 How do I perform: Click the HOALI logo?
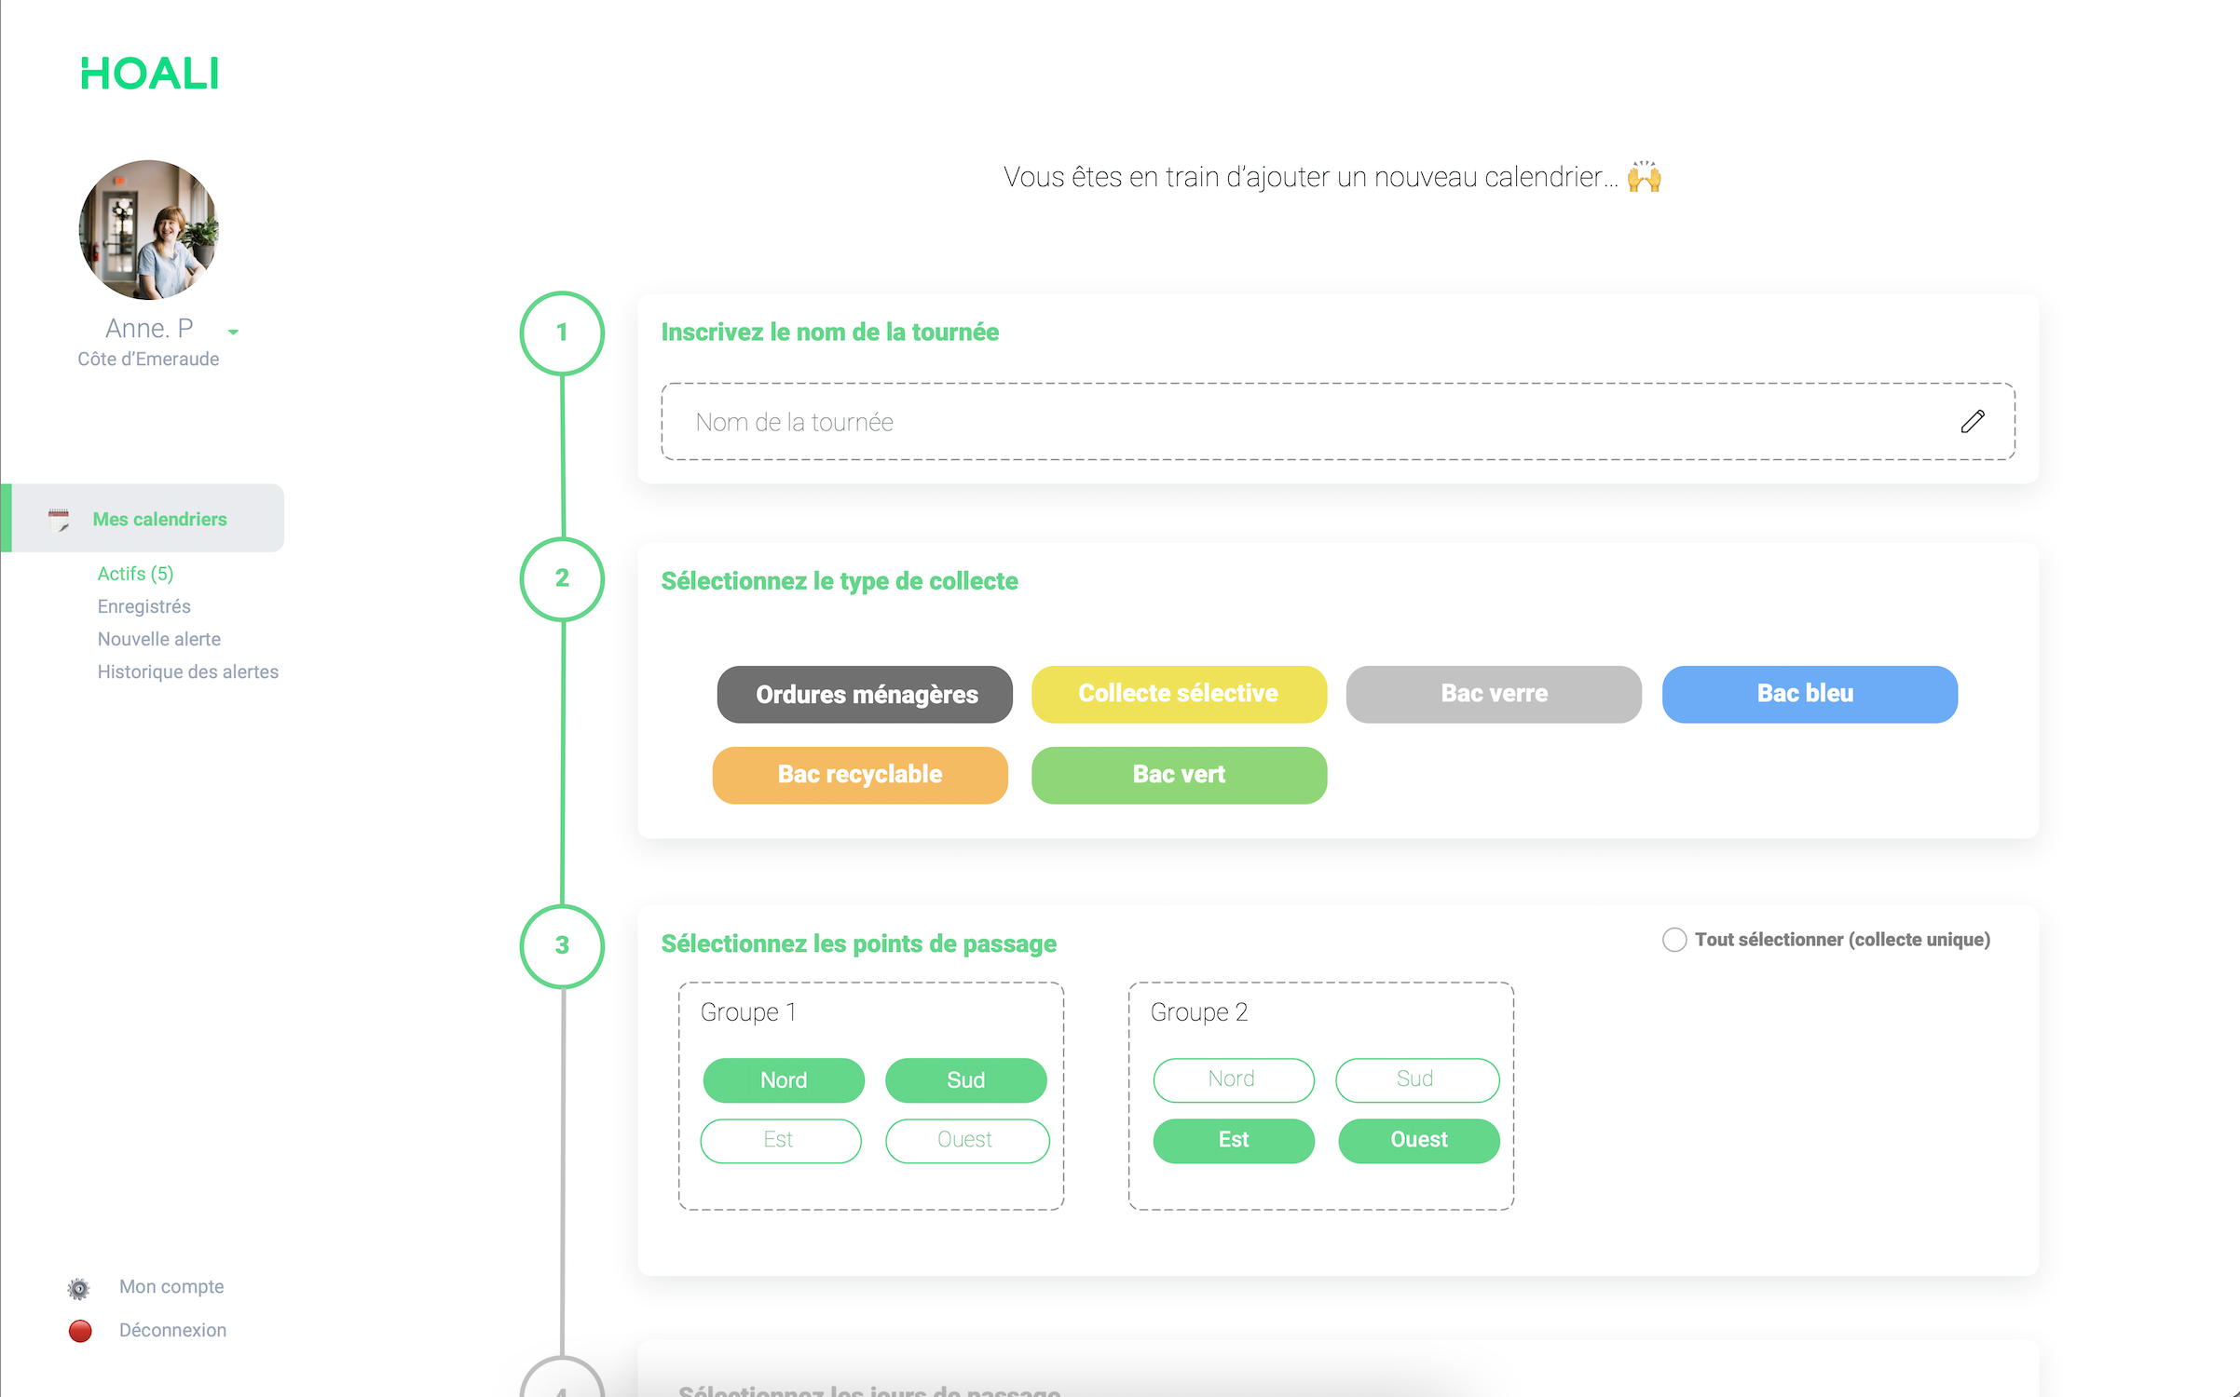(149, 74)
